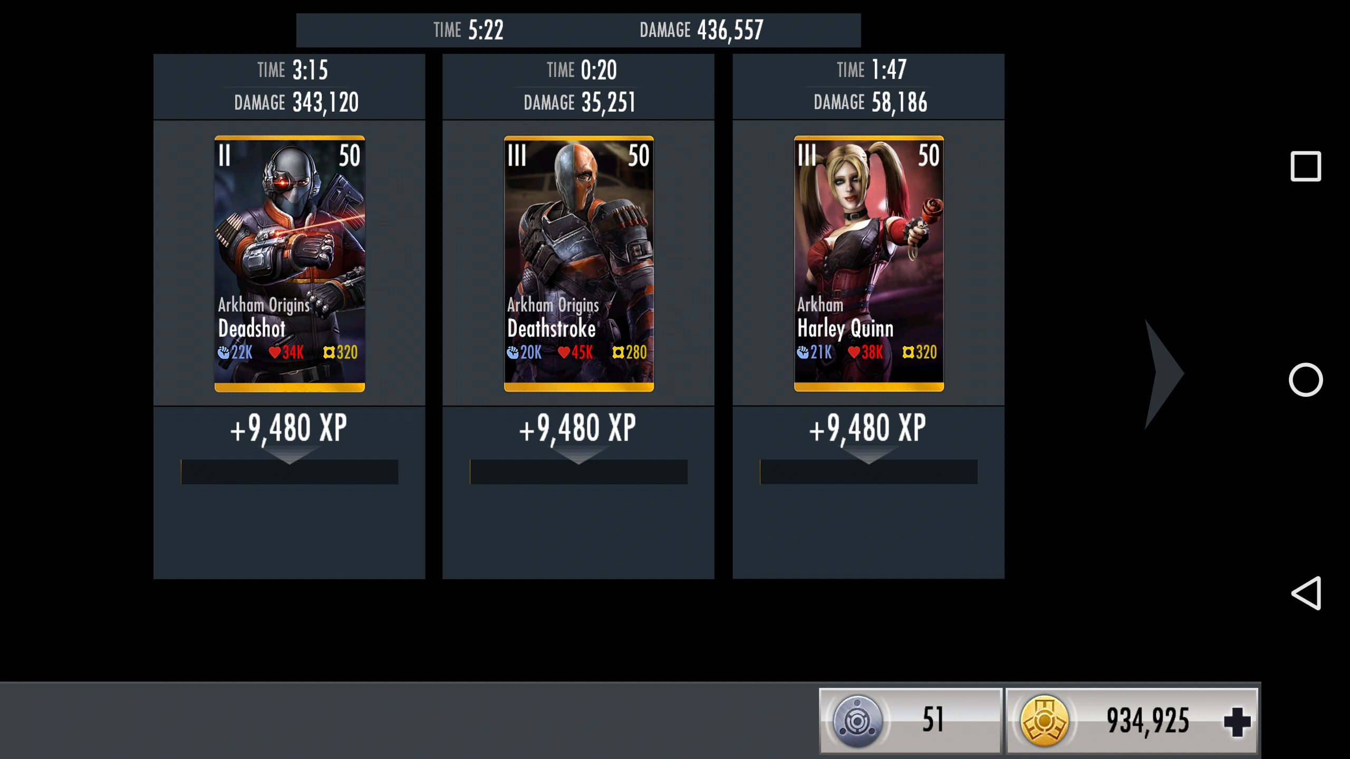The width and height of the screenshot is (1350, 759).
Task: Tap the next arrow to continue
Action: (x=1164, y=374)
